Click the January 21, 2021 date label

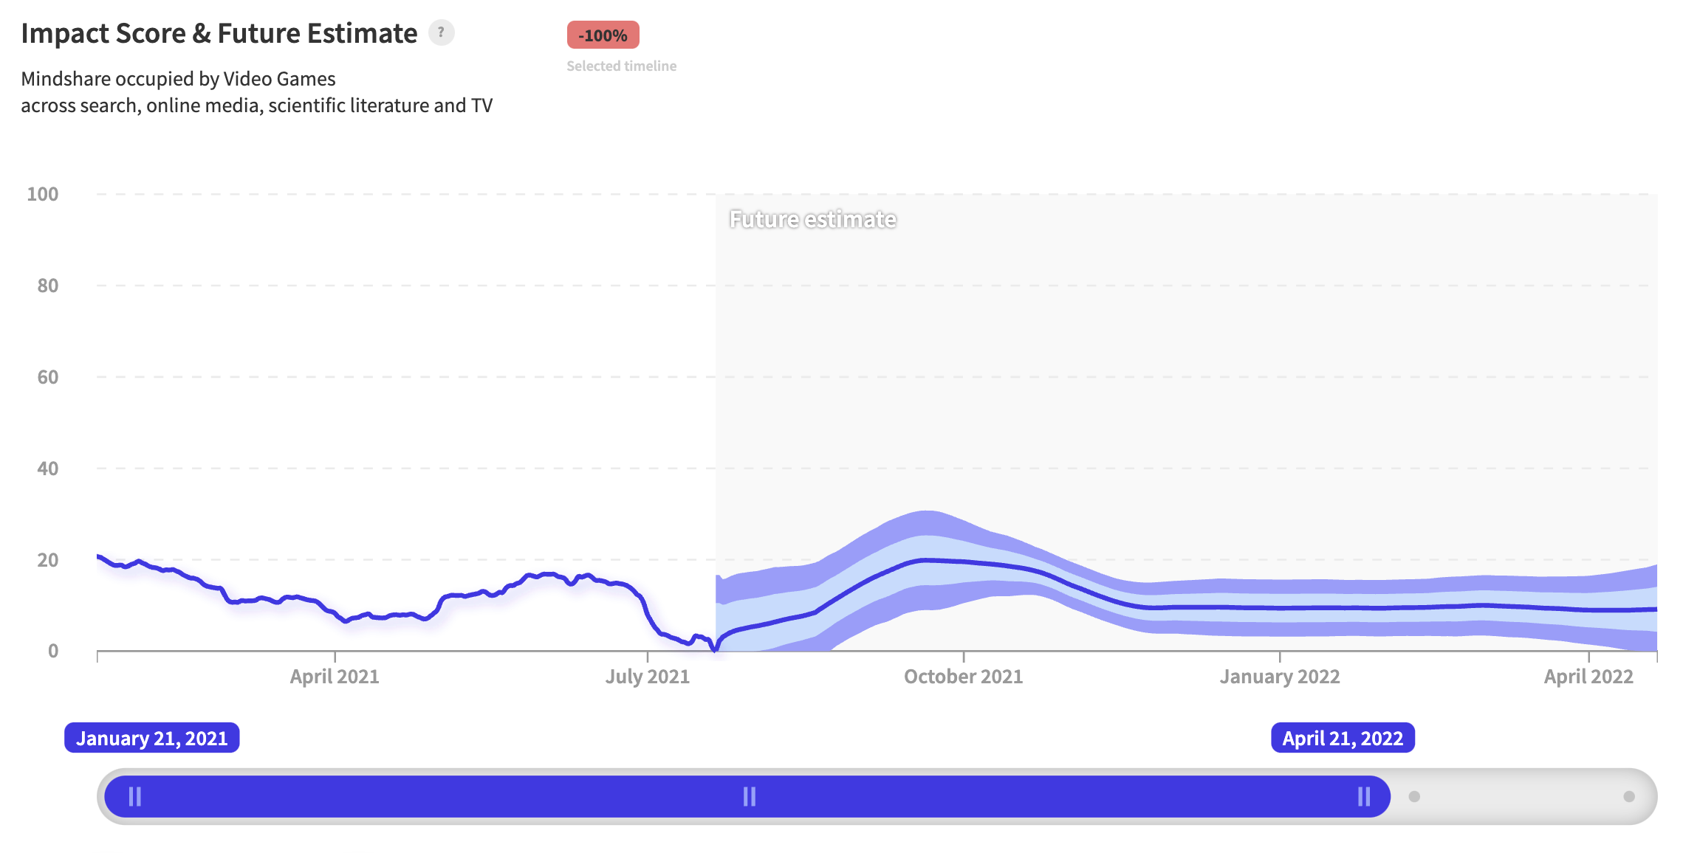151,738
